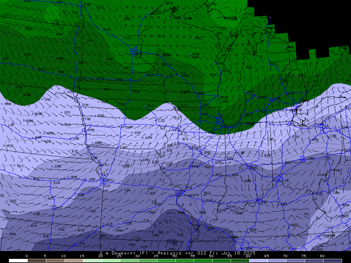Click the '78' dewpoint contour label
This screenshot has width=351, height=263.
tap(161, 233)
